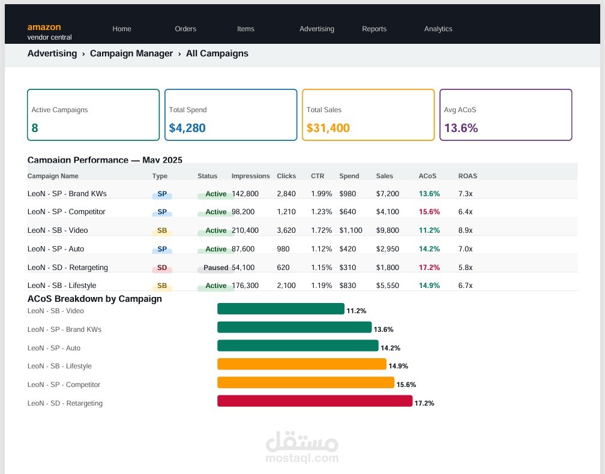This screenshot has height=474, width=605.
Task: Sort by the Campaign Name column header
Action: click(53, 176)
